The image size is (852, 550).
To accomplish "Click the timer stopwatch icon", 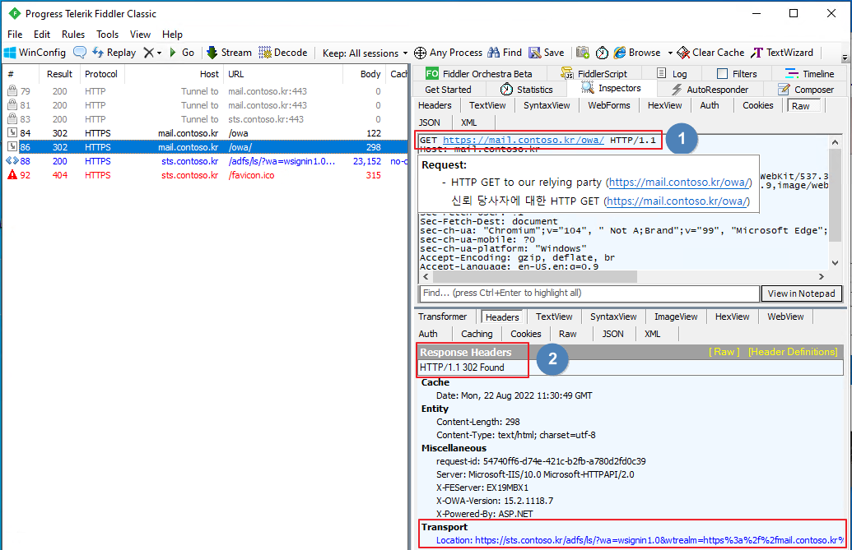I will [x=602, y=53].
